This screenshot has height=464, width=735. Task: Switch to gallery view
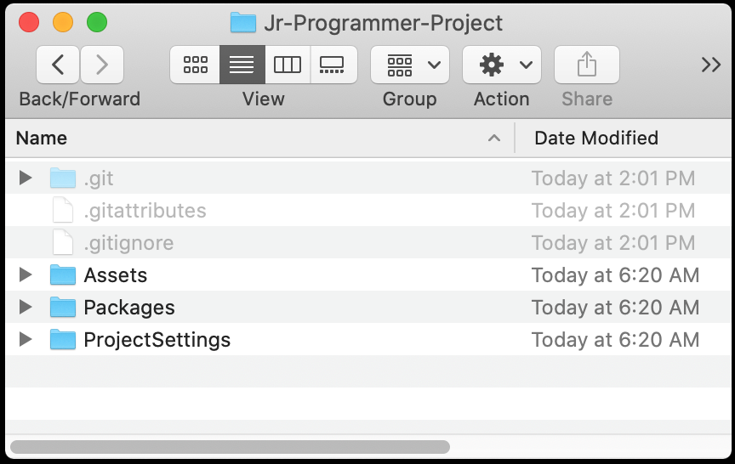click(x=333, y=65)
